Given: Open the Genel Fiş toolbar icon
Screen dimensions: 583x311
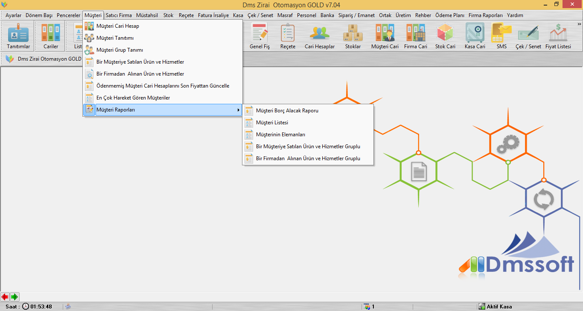Looking at the screenshot, I should coord(259,36).
